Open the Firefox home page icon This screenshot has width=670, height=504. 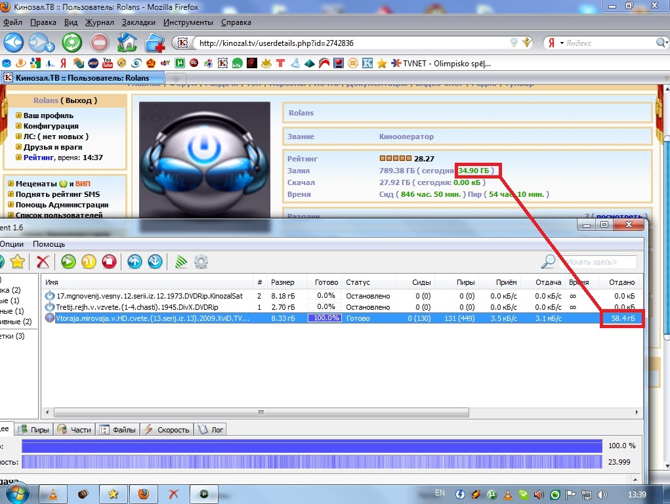[127, 43]
